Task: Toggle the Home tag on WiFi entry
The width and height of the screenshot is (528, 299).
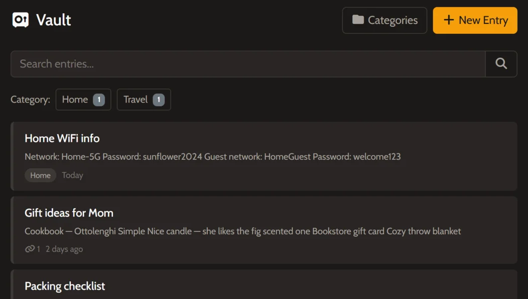Action: pyautogui.click(x=40, y=175)
